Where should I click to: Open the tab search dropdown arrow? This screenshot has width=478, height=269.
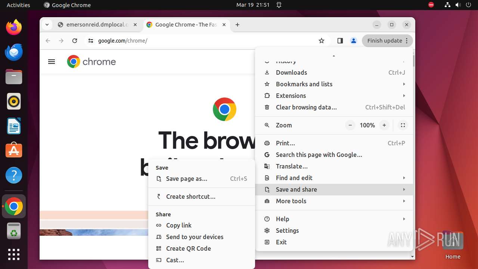(x=47, y=25)
